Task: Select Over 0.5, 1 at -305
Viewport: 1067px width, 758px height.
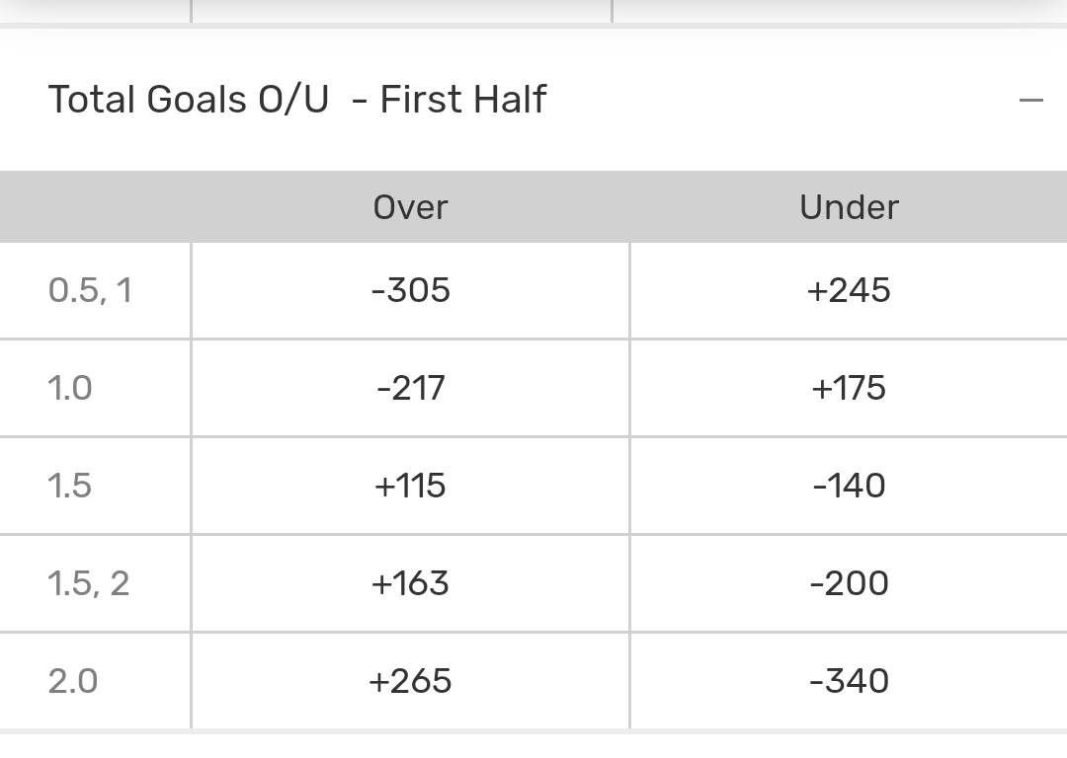Action: pos(410,290)
